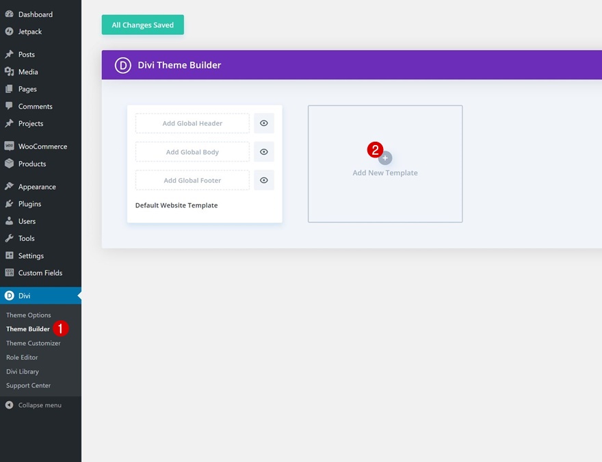
Task: Open Custom Fields menu
Action: coord(40,272)
